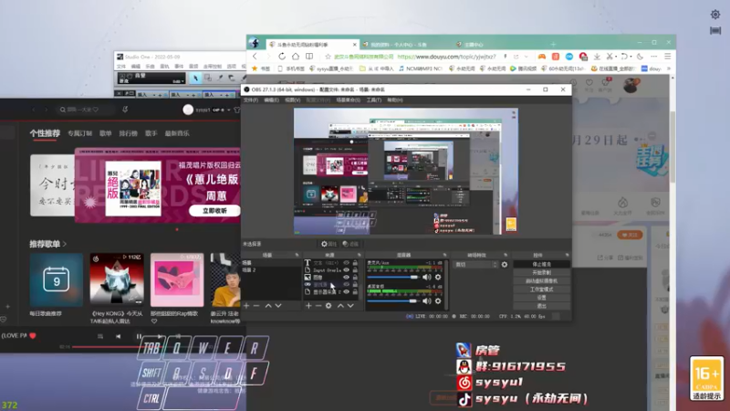Open gear icon at top-right of screen
Screen dimensions: 730x411
point(715,15)
